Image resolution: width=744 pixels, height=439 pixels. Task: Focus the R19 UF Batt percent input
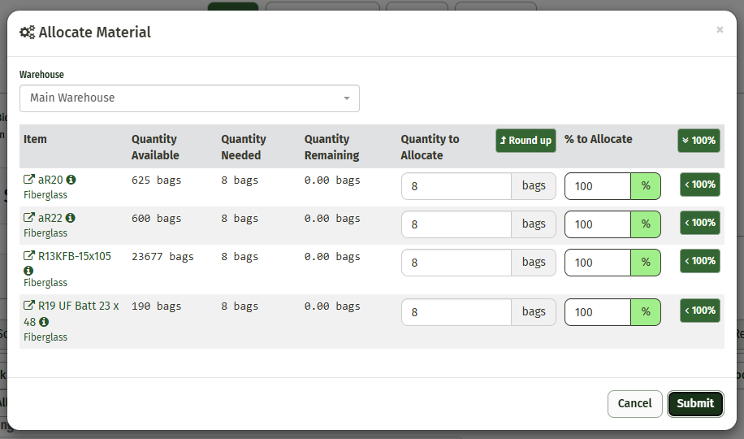coord(598,312)
